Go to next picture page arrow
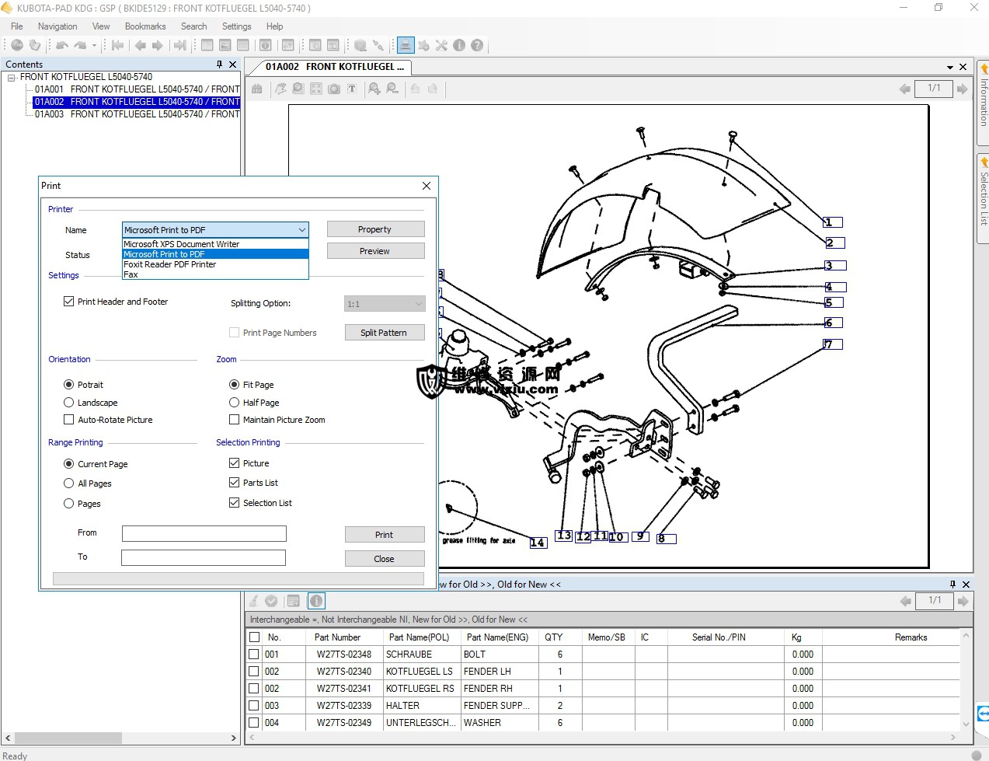Image resolution: width=989 pixels, height=761 pixels. 963,89
